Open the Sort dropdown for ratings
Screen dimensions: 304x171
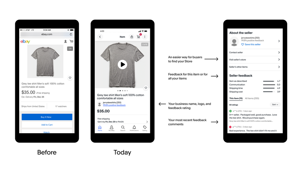click(275, 105)
